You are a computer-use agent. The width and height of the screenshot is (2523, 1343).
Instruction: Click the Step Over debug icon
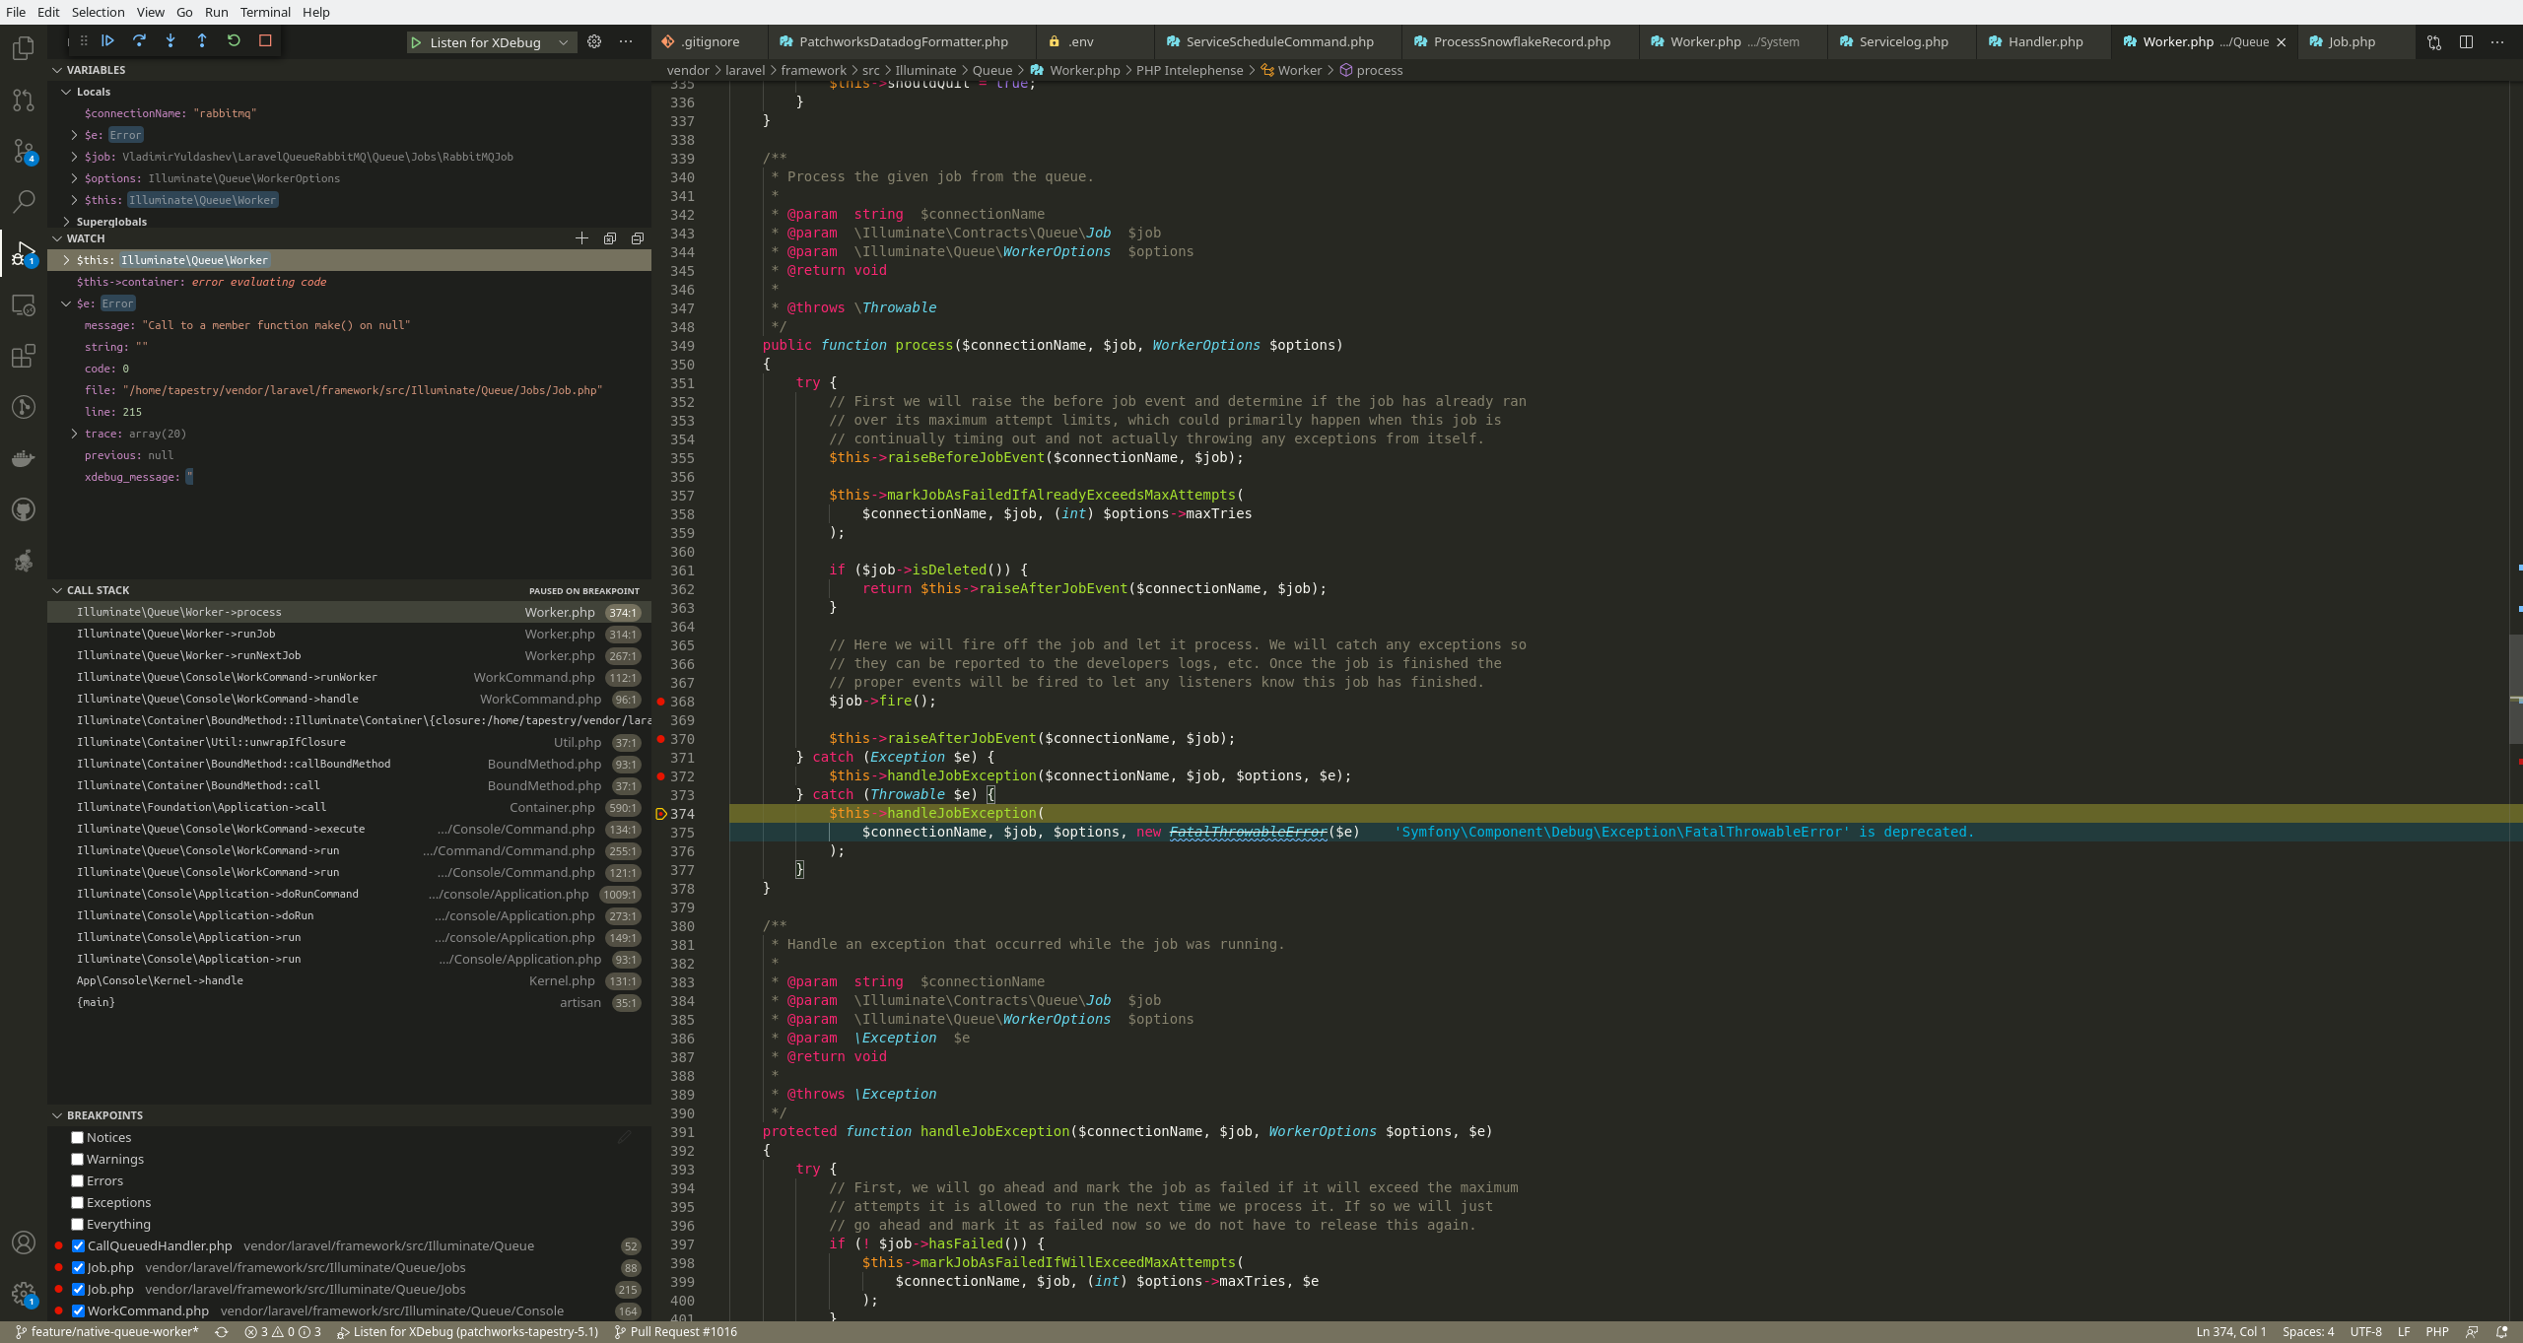point(139,40)
